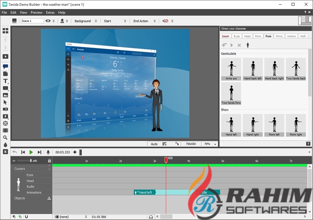This screenshot has width=313, height=220.
Task: Select the speech balloon tool
Action: pos(5,66)
